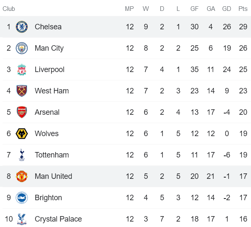Click the GD column header

[226, 9]
